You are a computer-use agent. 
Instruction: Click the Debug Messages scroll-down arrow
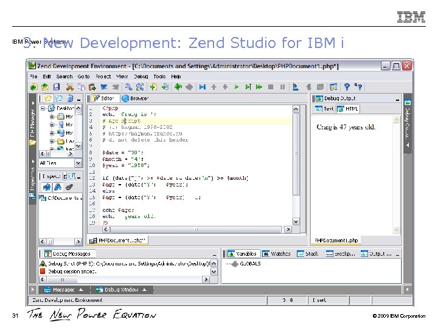click(214, 272)
